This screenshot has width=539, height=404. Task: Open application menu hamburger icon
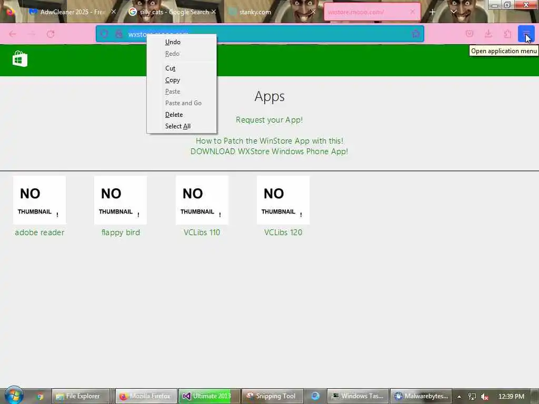click(x=526, y=34)
